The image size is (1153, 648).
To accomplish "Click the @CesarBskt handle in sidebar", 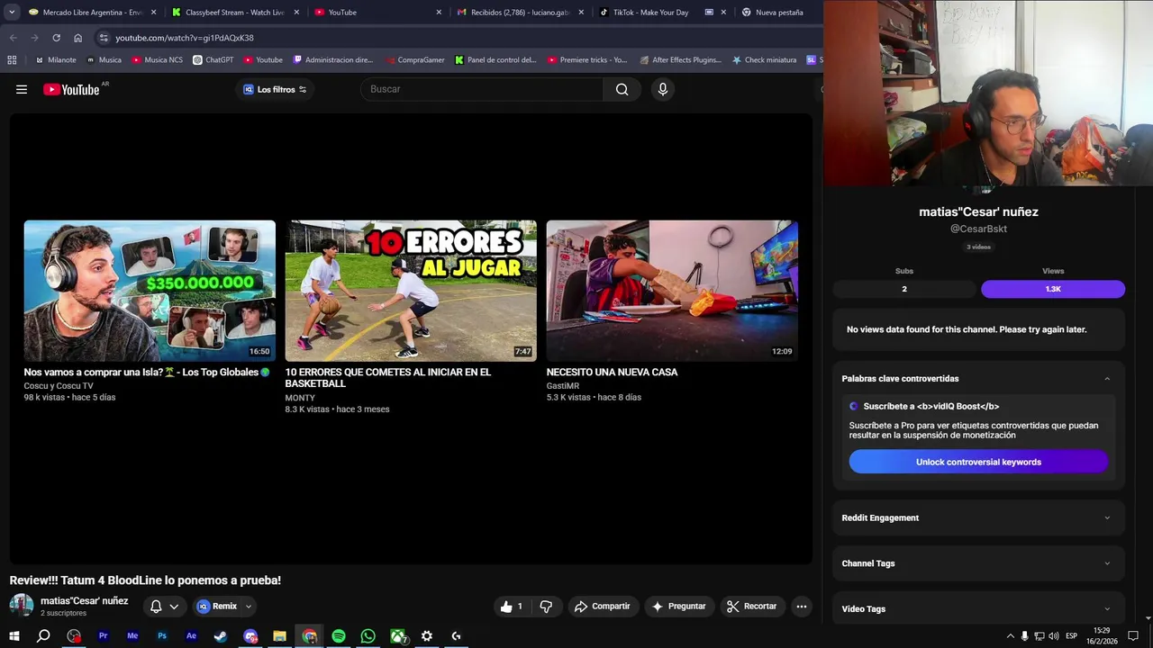I will click(978, 229).
